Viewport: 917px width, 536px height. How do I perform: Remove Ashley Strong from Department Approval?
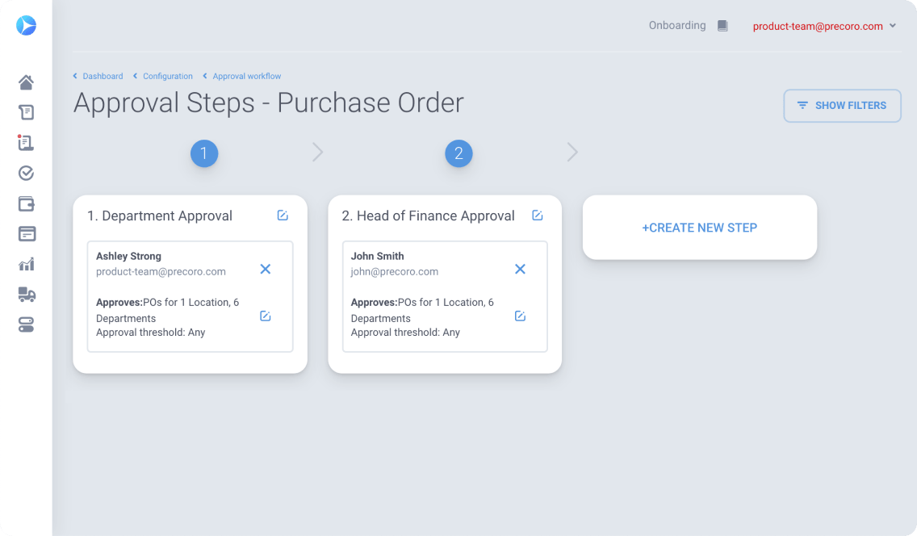point(266,269)
